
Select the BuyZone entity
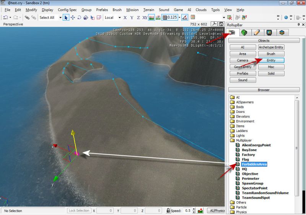(249, 150)
